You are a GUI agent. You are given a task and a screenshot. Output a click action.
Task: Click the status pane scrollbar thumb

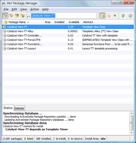(131, 123)
